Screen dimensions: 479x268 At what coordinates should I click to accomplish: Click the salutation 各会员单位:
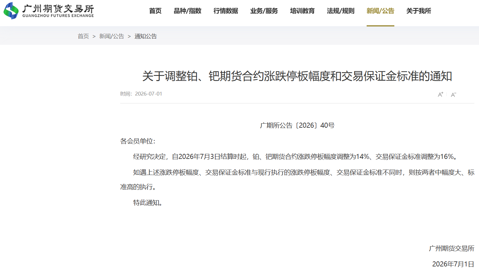point(138,141)
